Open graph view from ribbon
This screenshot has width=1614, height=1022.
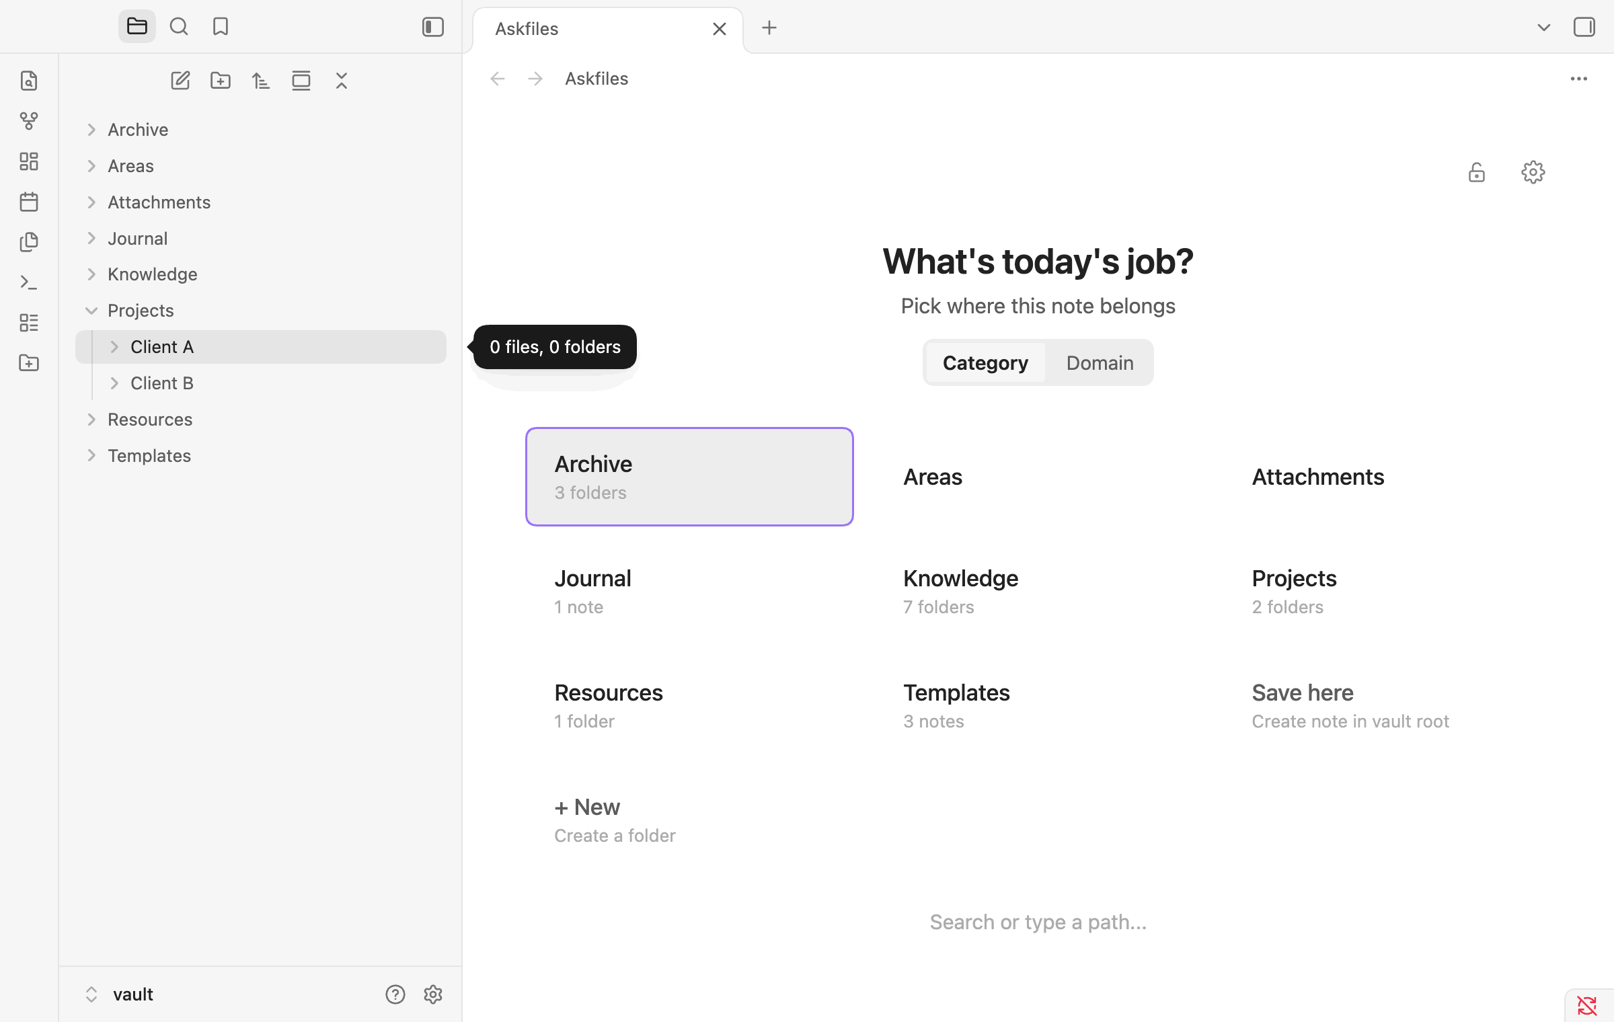click(x=29, y=121)
